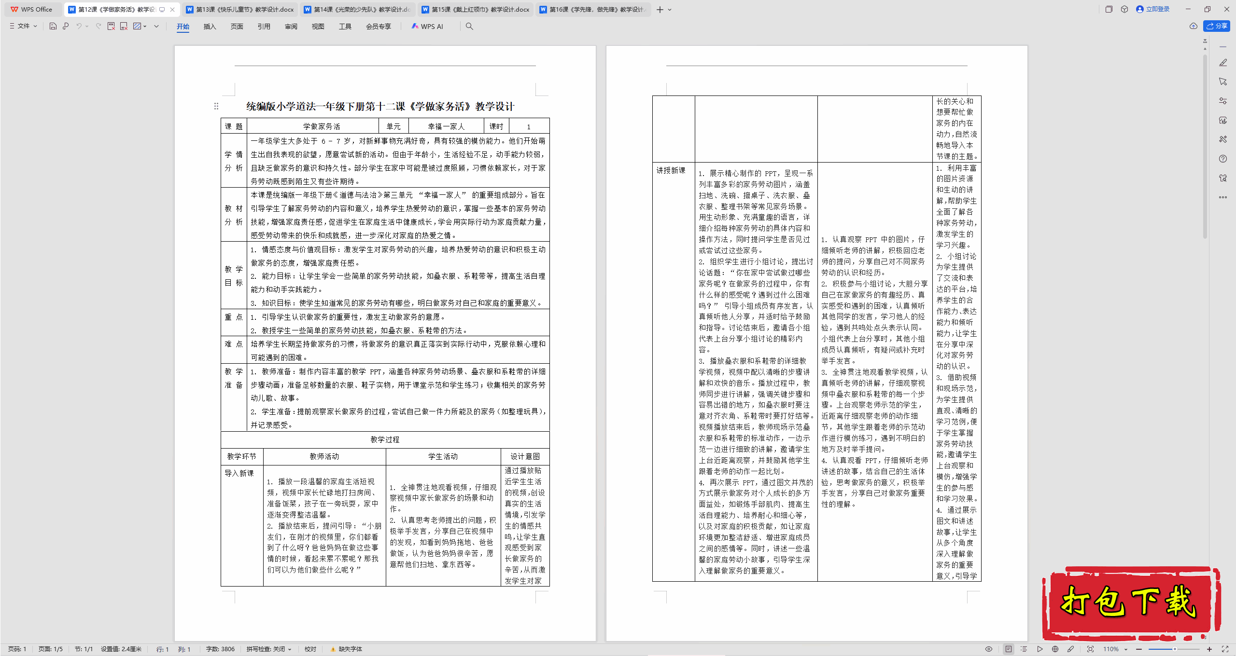This screenshot has width=1236, height=656.
Task: Open the 插入 ribbon tab
Action: [x=210, y=26]
